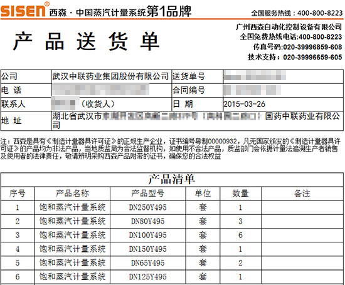This screenshot has width=345, height=285.
Task: Select the （收货人） text
Action: click(x=98, y=104)
